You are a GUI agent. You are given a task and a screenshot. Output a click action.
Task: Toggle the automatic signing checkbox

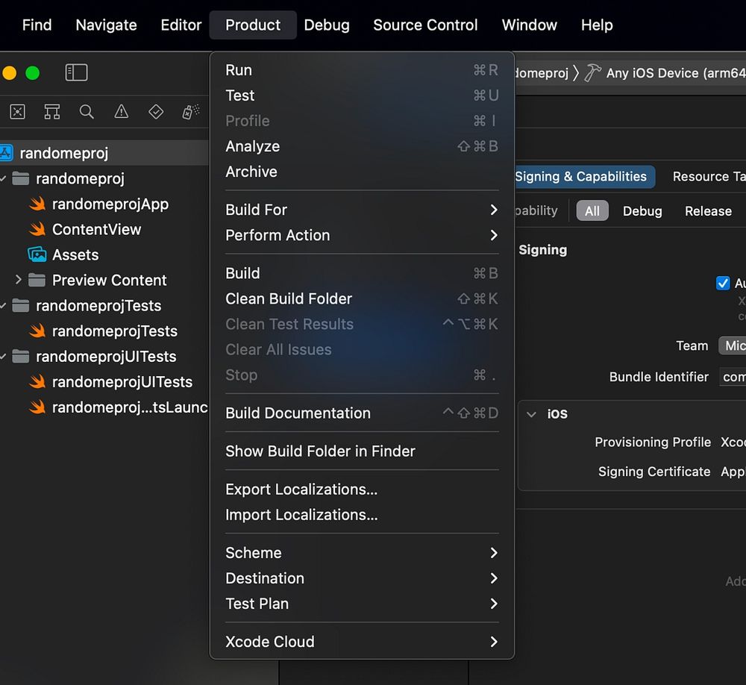723,283
